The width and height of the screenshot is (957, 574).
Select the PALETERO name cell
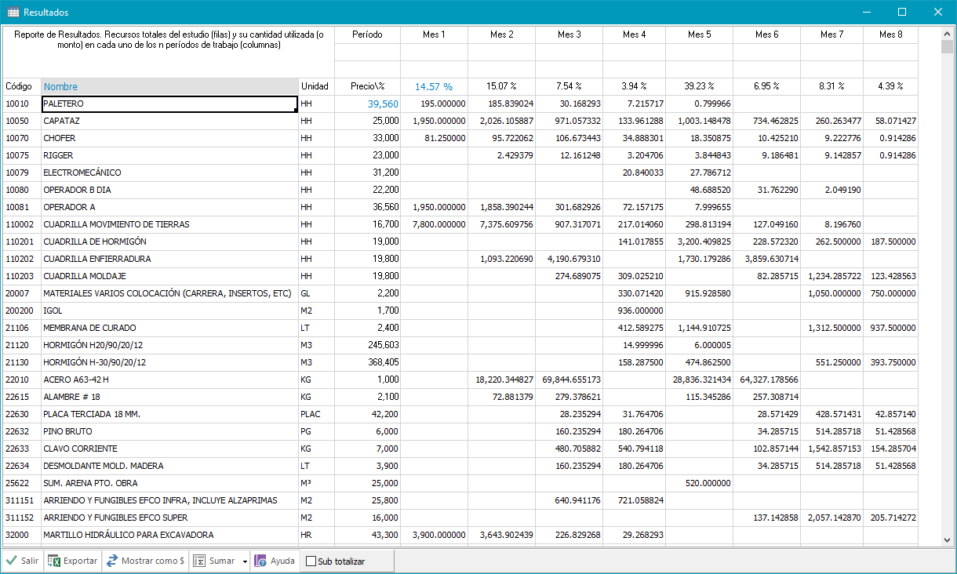coord(169,104)
